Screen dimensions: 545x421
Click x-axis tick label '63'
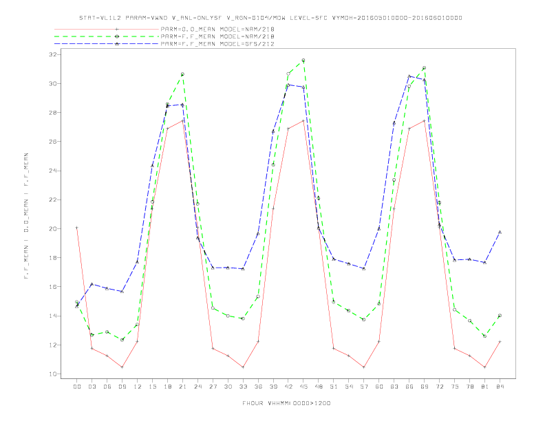(x=394, y=387)
